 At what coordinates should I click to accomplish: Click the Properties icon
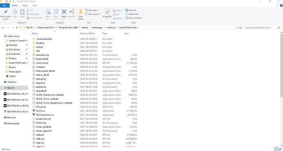(107, 12)
